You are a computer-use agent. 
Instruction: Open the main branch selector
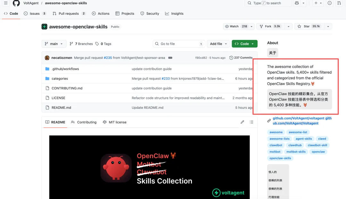(54, 44)
